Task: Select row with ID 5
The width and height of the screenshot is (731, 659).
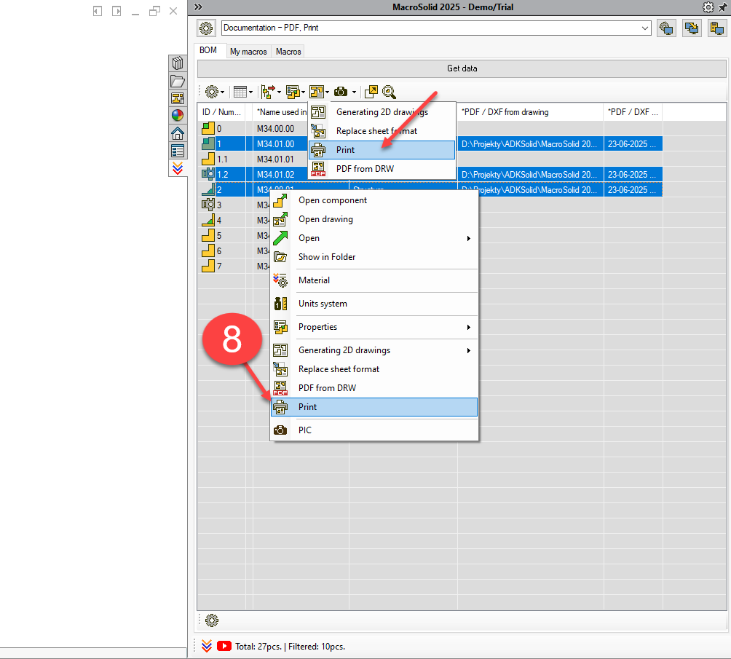Action: (x=234, y=235)
